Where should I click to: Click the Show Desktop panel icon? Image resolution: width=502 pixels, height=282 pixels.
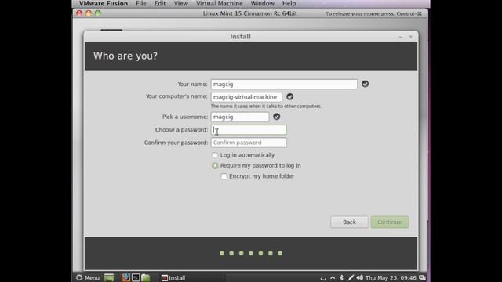pyautogui.click(x=109, y=277)
